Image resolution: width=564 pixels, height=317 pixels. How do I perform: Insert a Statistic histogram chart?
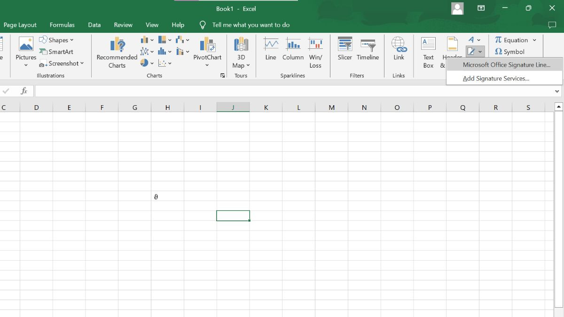164,52
